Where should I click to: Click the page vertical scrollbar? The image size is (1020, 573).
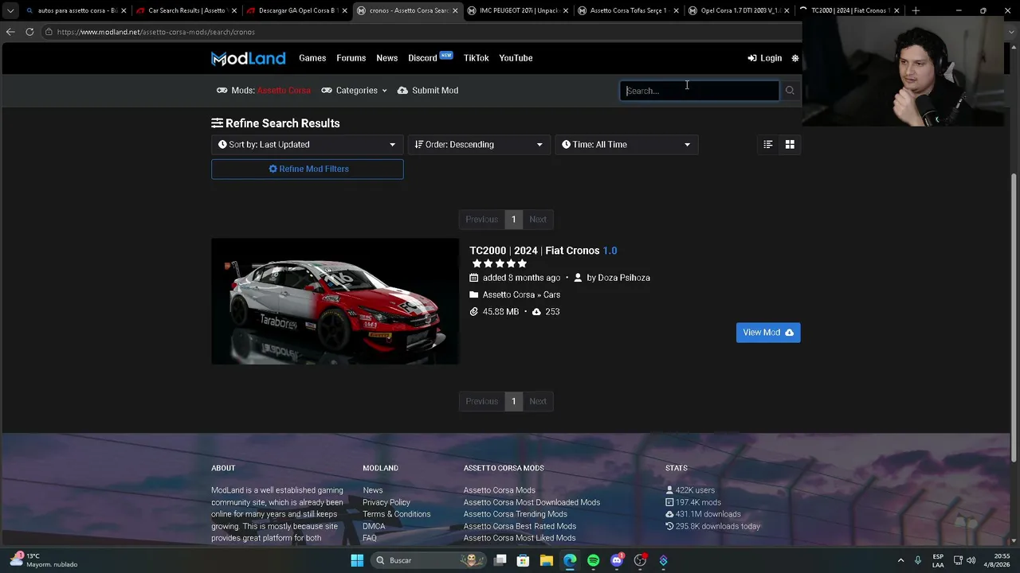click(x=1014, y=318)
